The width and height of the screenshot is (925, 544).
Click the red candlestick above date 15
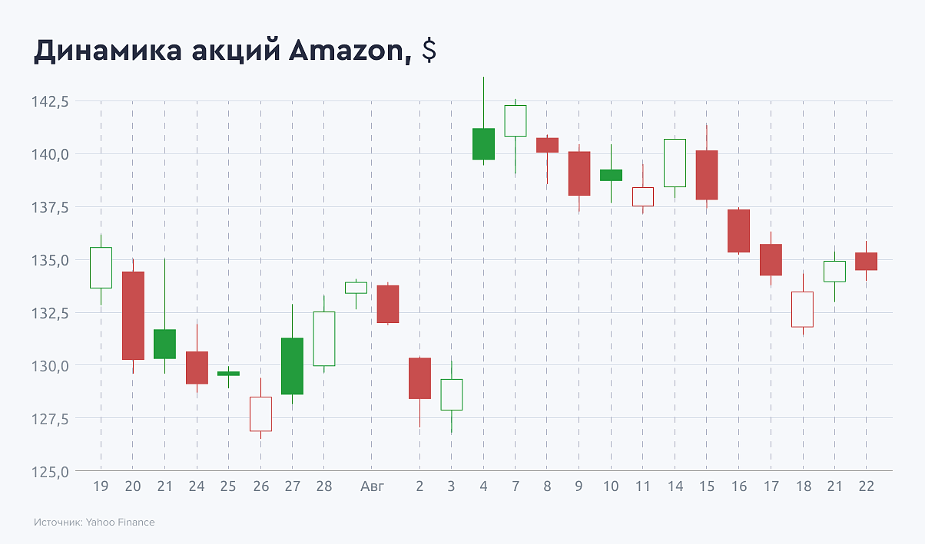coord(707,175)
